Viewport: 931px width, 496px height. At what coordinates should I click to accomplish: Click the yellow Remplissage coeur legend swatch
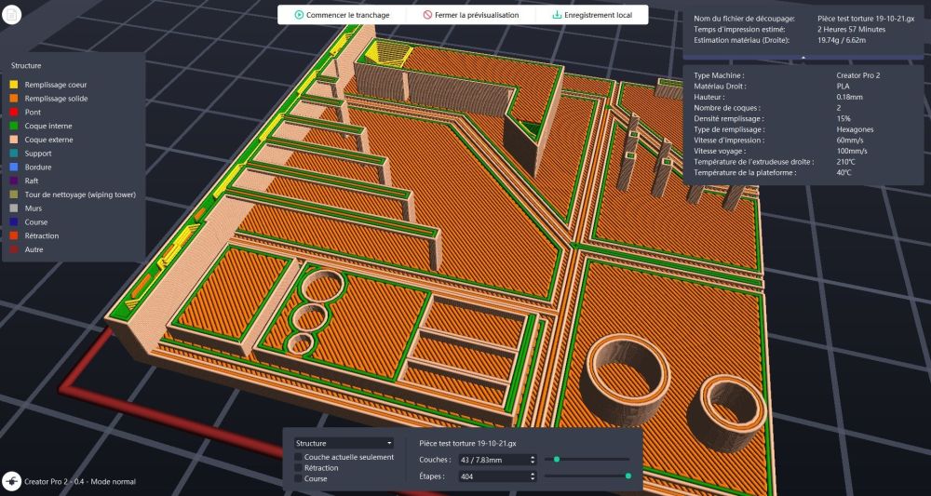(x=14, y=84)
